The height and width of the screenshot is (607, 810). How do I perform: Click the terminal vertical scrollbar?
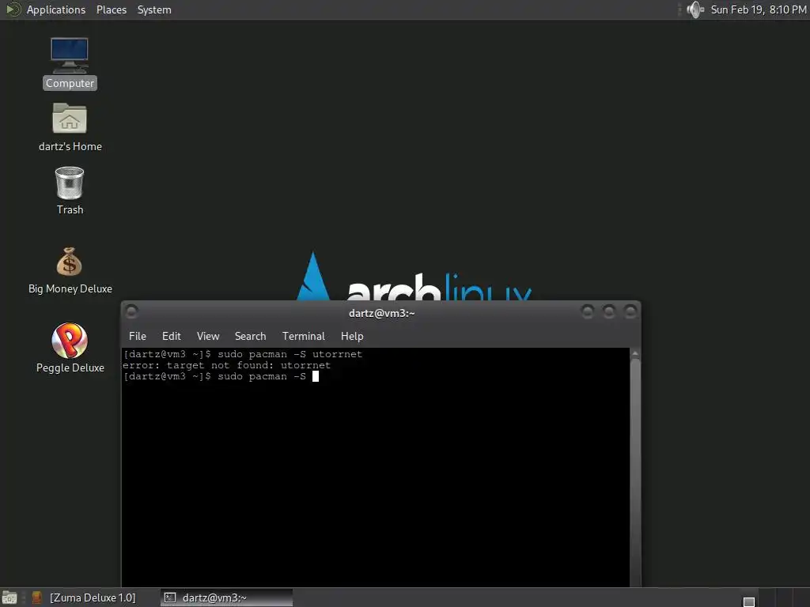[635, 473]
